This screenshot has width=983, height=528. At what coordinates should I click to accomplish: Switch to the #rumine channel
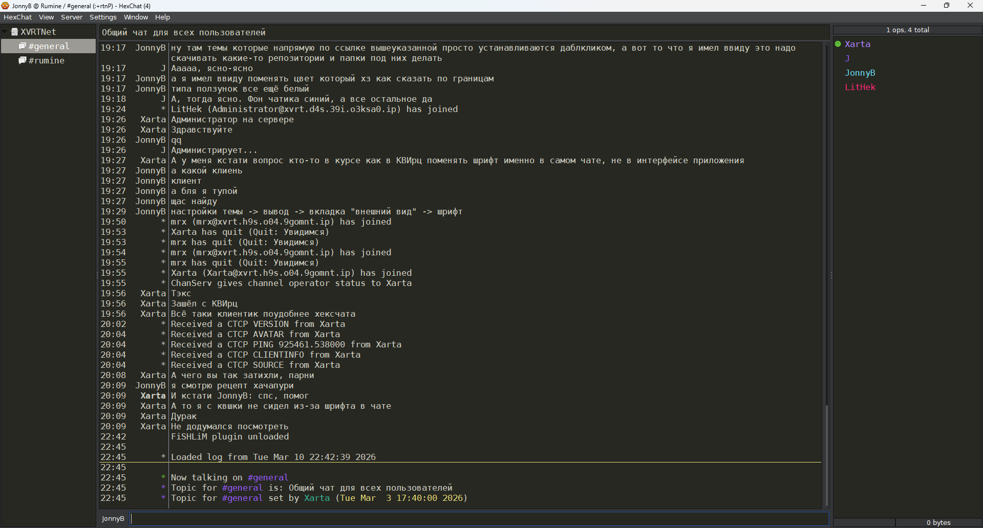47,60
